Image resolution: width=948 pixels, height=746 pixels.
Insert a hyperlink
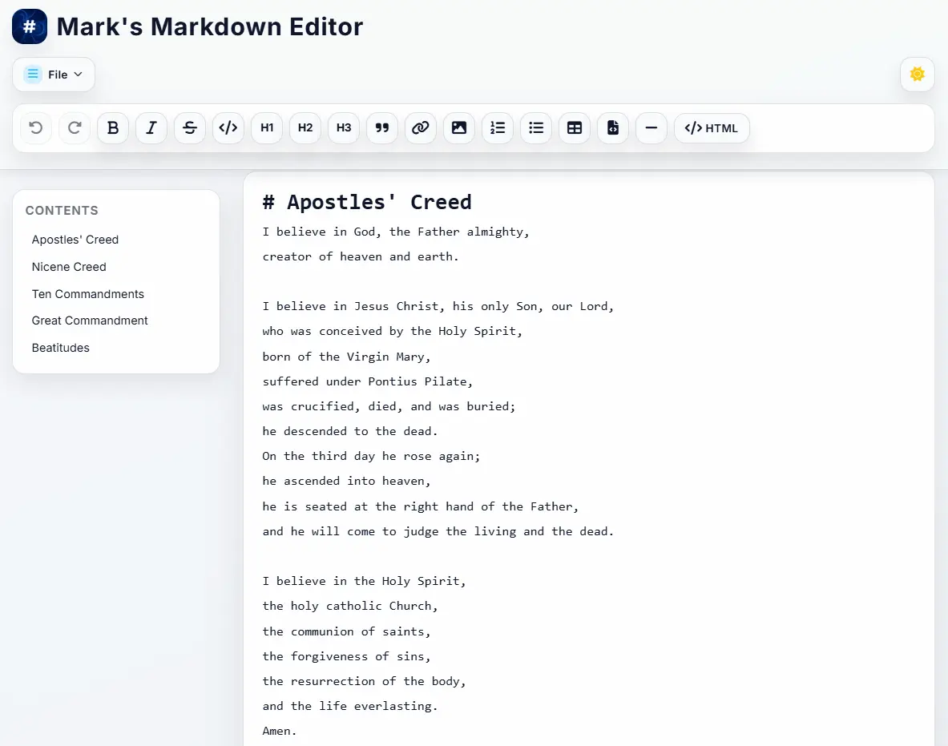(420, 128)
